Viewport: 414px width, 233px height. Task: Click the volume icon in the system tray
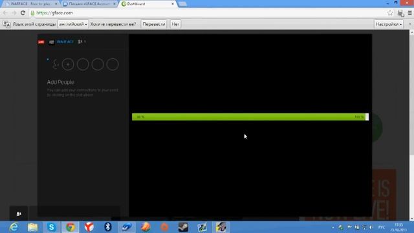point(371,227)
